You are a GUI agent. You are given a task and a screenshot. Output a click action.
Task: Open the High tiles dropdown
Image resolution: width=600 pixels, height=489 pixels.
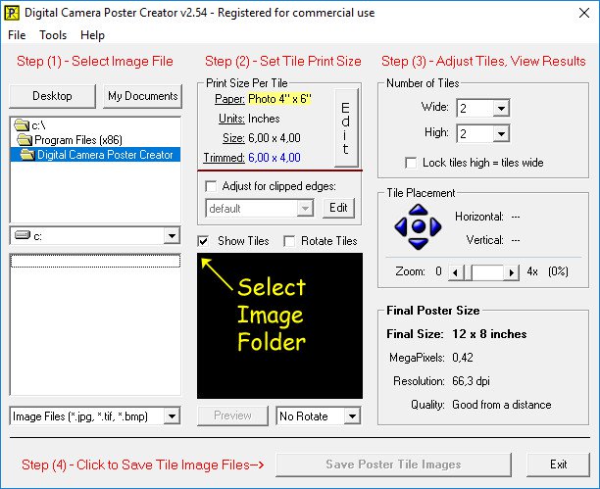pos(501,134)
